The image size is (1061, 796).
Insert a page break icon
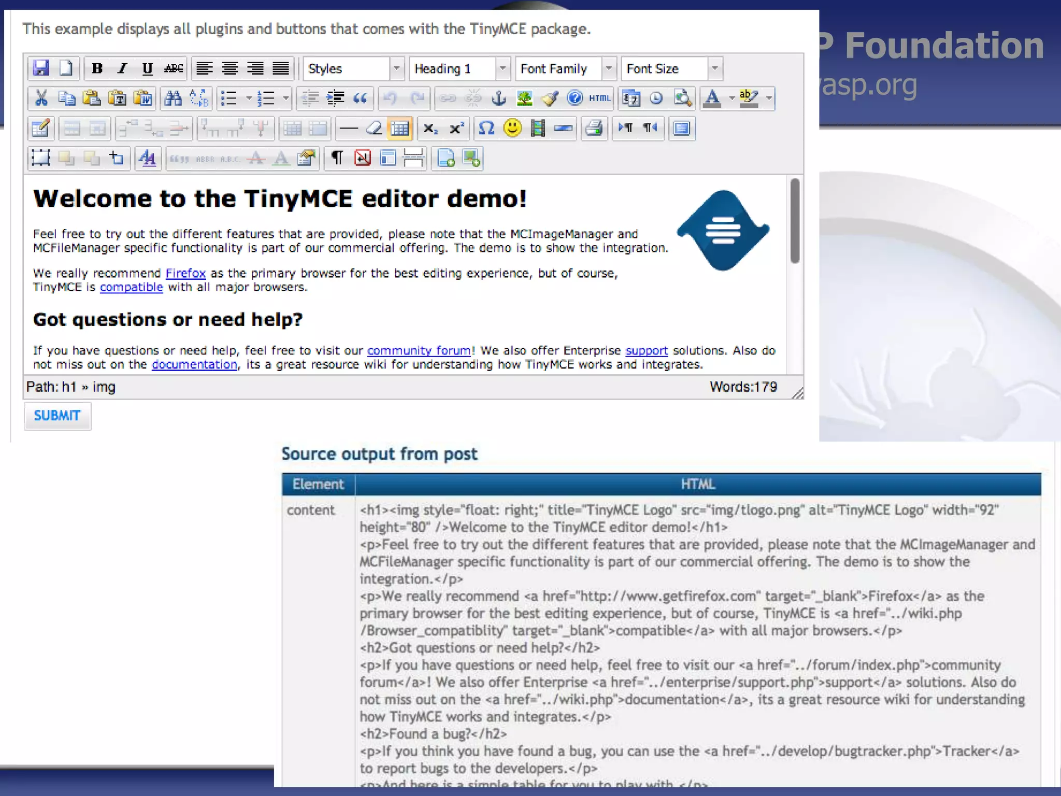413,158
